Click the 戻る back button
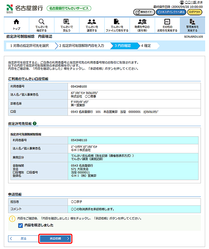This screenshot has height=249, width=209. pyautogui.click(x=22, y=239)
